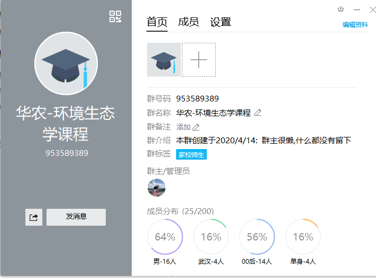376x278 pixels.
Task: Click the group number 953589389 field
Action: click(x=197, y=99)
